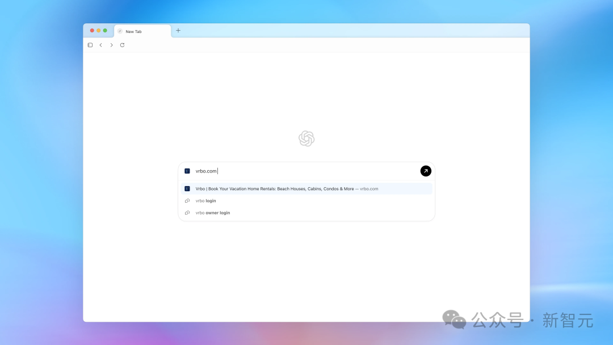Click inside the vrbo.com address field
This screenshot has width=613, height=345.
[x=255, y=170]
